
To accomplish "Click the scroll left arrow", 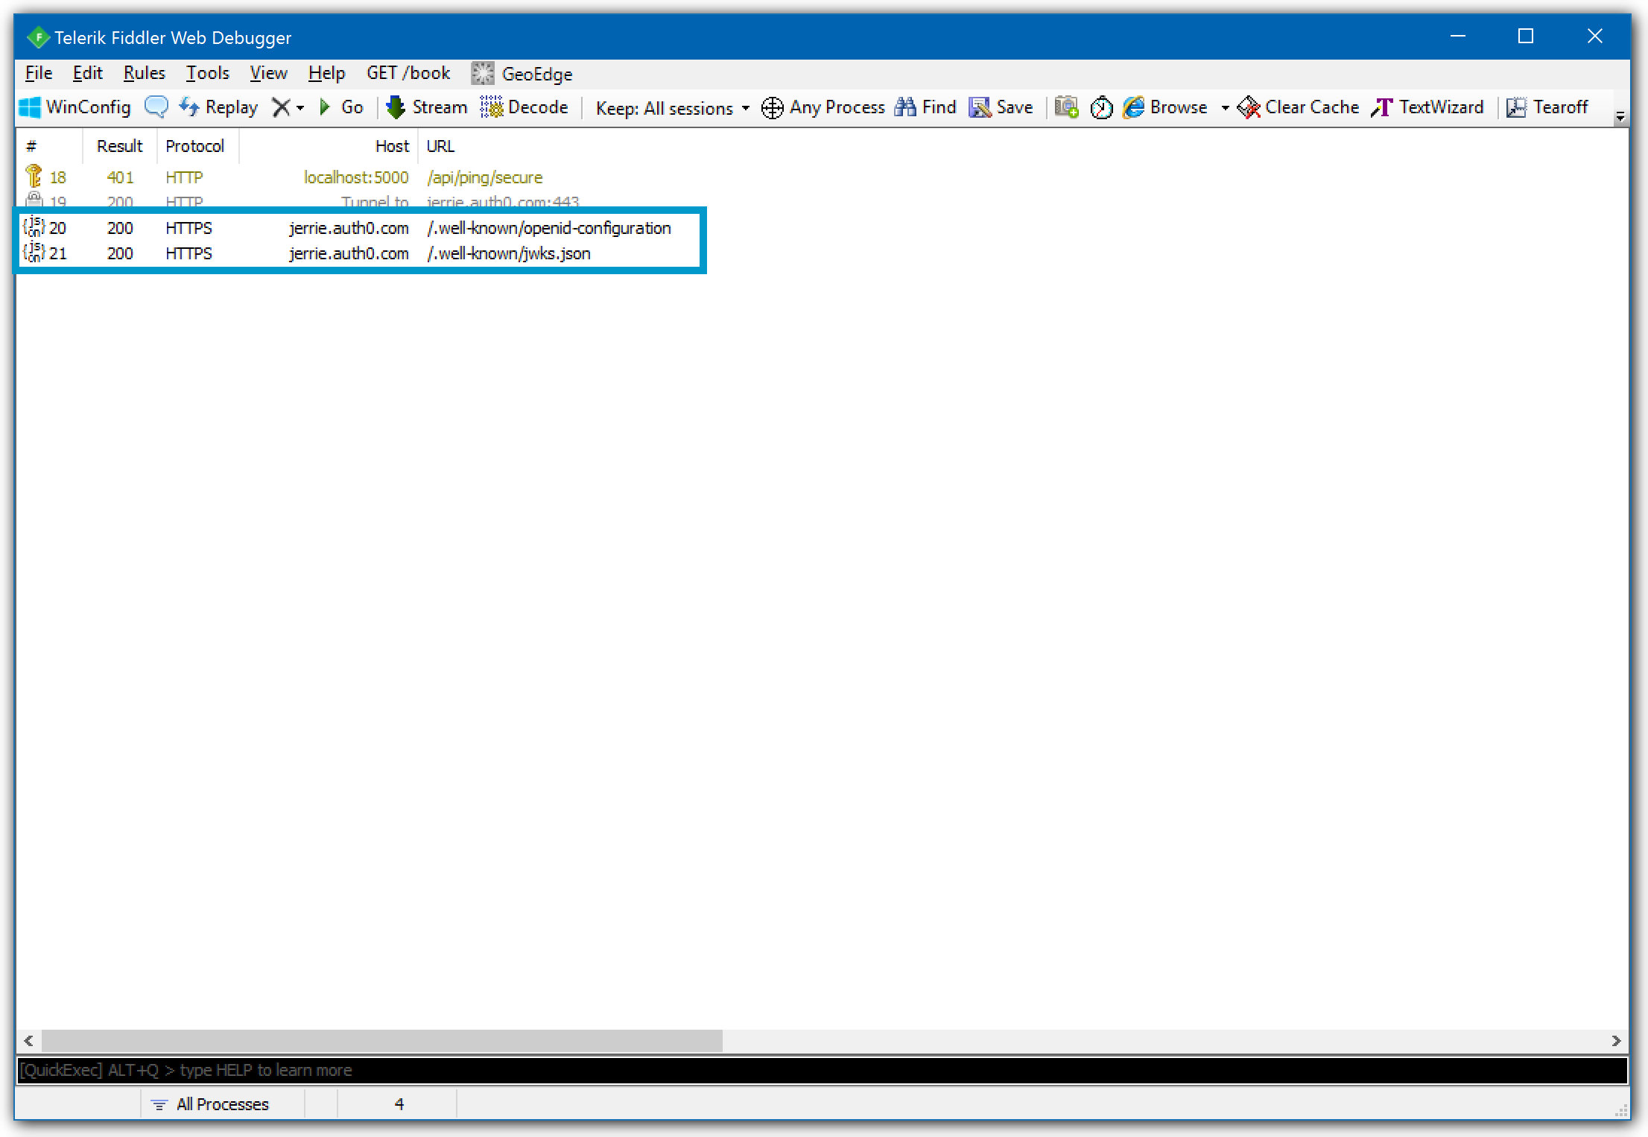I will click(29, 1041).
